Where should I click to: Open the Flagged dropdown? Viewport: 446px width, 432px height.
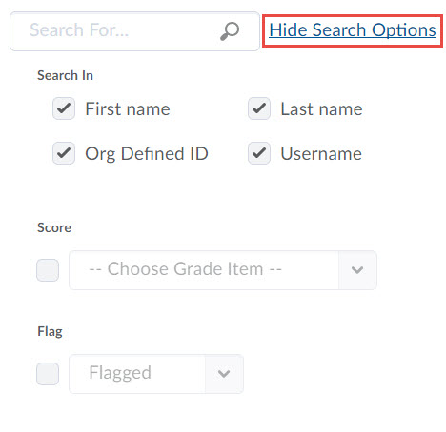pyautogui.click(x=156, y=374)
